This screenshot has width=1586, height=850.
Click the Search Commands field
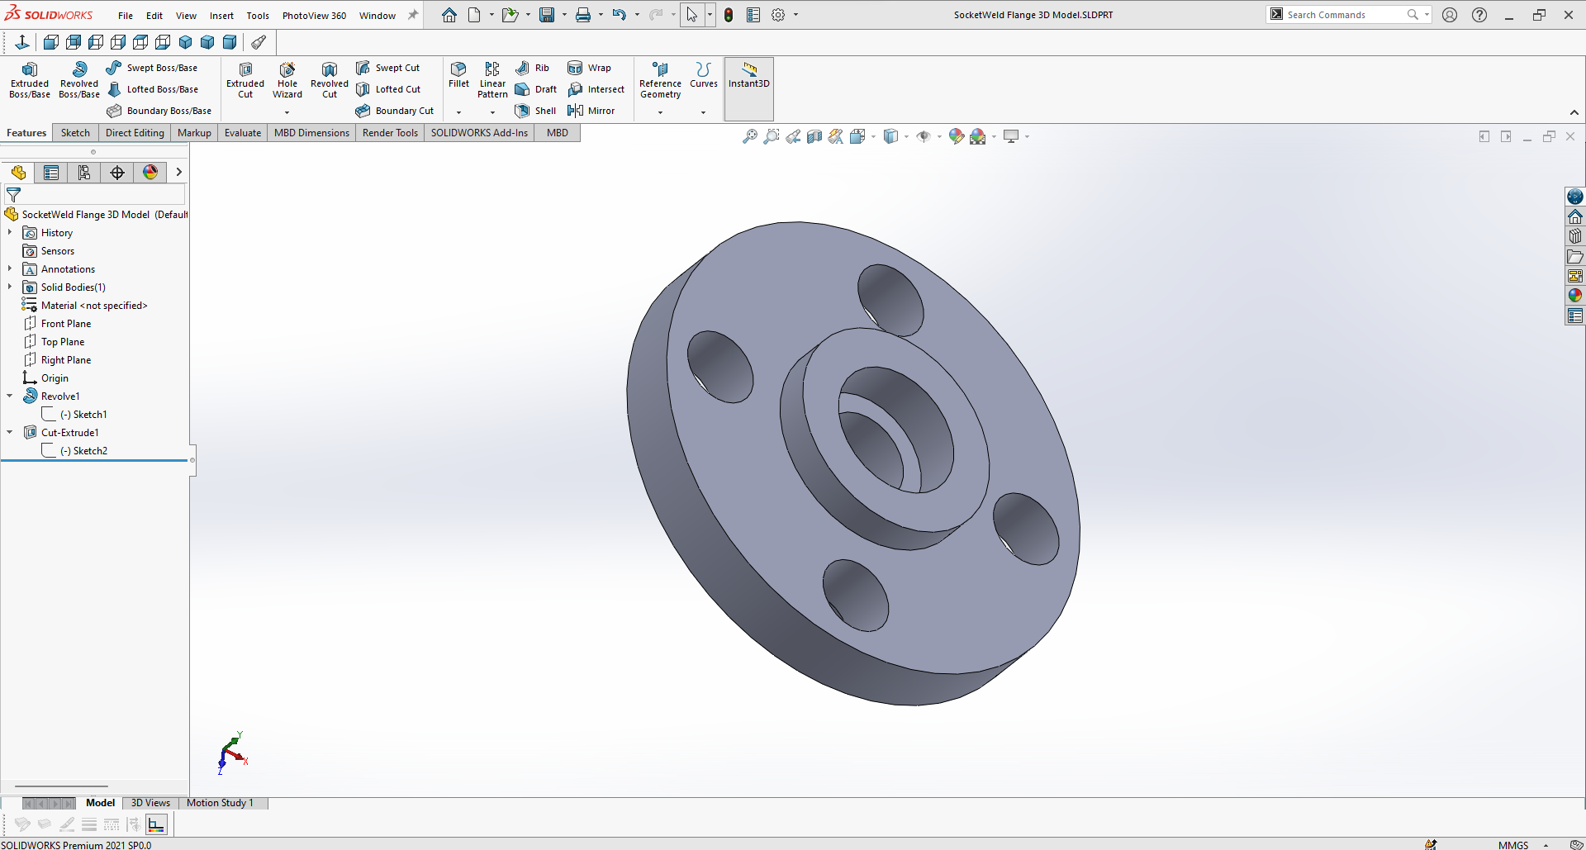coord(1346,15)
